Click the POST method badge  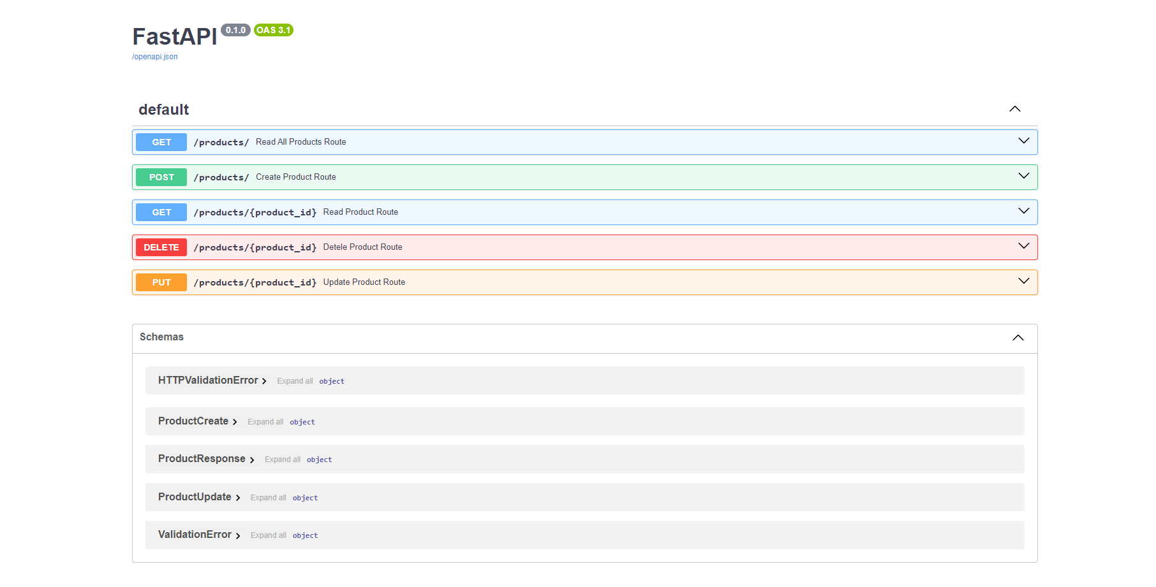(x=161, y=177)
